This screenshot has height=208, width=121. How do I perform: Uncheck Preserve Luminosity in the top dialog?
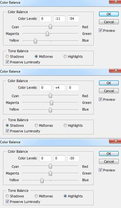coord(8,62)
